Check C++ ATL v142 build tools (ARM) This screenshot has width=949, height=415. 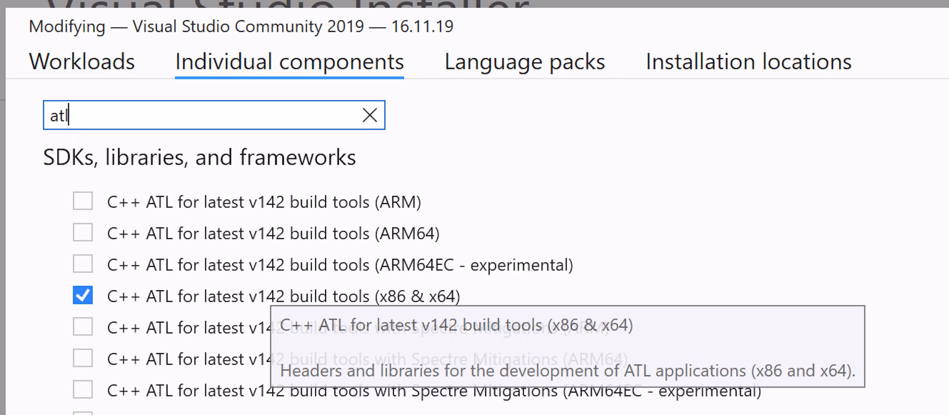click(82, 201)
